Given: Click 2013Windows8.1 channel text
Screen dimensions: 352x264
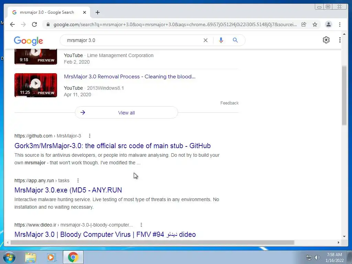Looking at the screenshot, I should [x=105, y=88].
